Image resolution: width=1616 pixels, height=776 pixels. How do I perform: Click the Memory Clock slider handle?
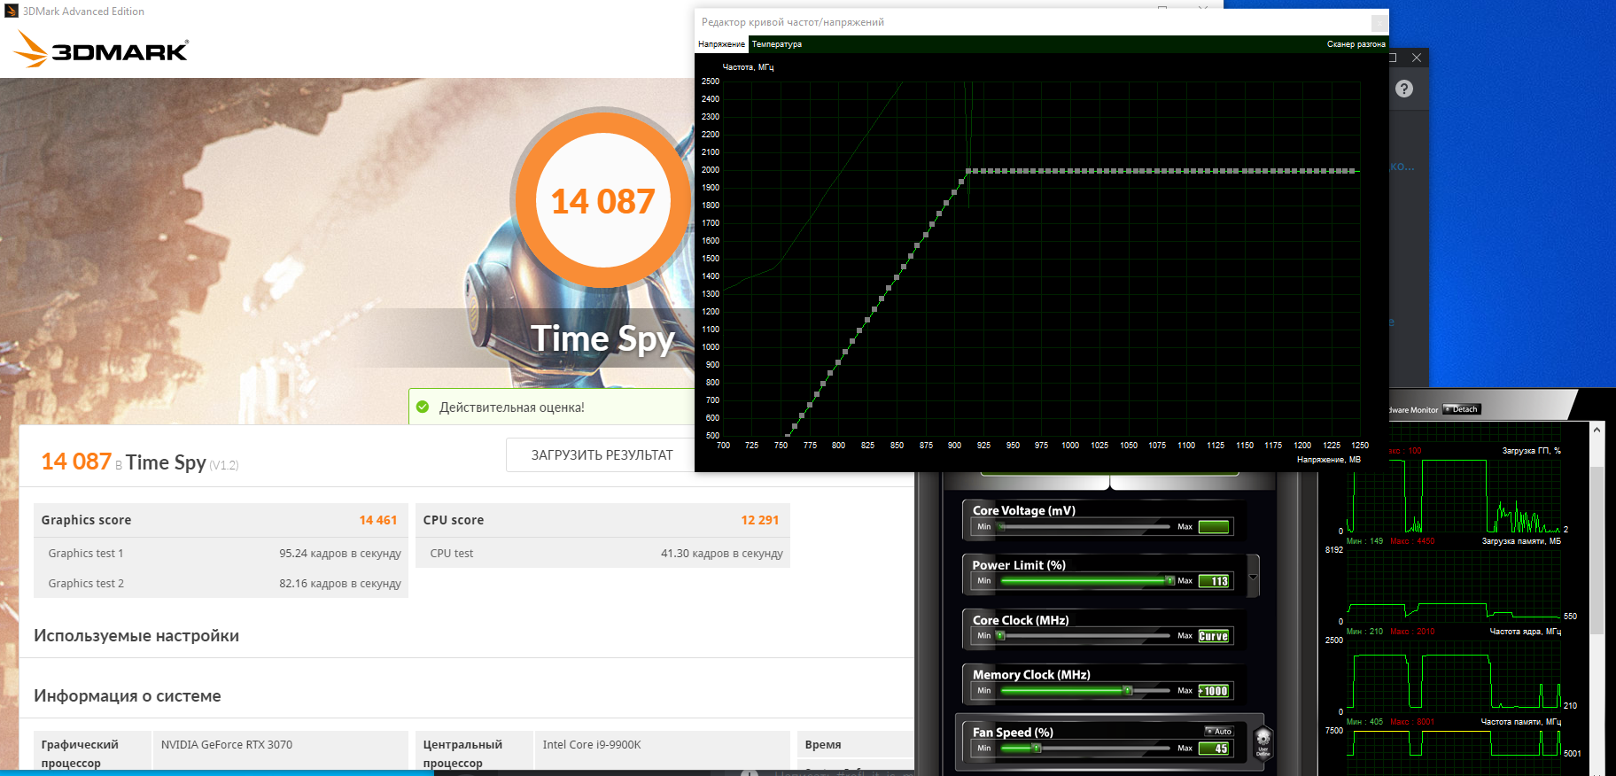(1127, 691)
